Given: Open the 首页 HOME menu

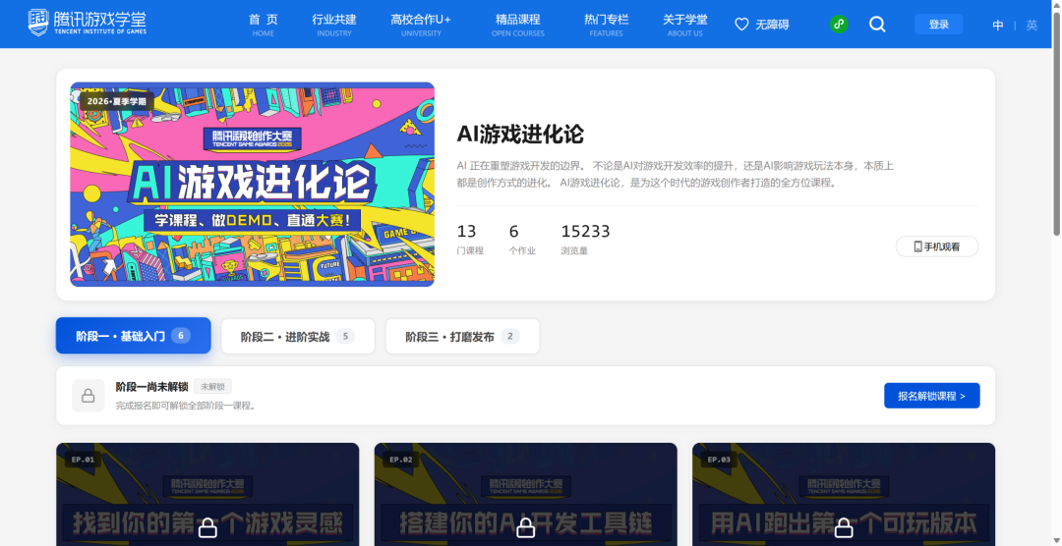Looking at the screenshot, I should 263,25.
